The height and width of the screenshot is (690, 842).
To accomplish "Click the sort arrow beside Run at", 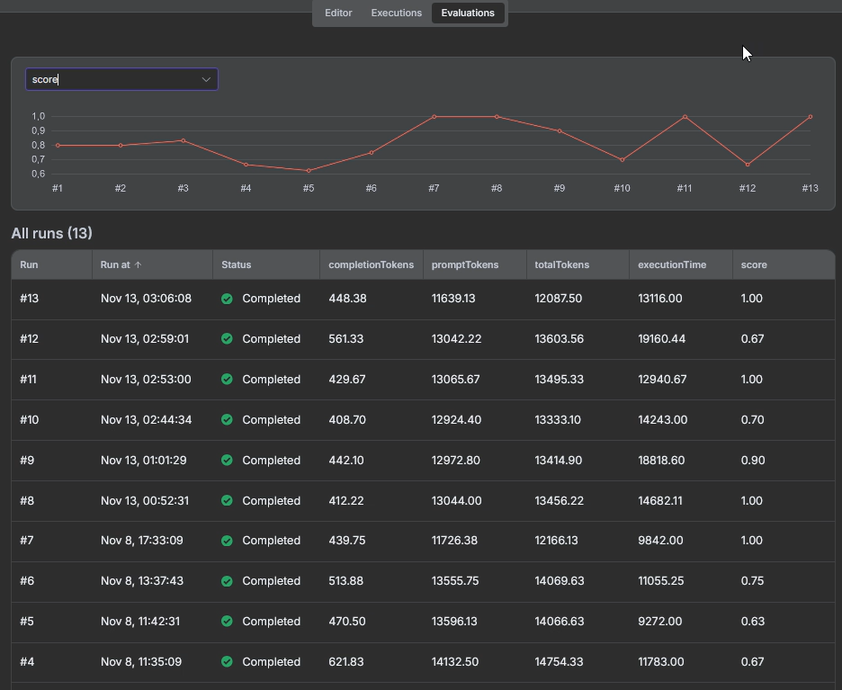I will tap(138, 265).
